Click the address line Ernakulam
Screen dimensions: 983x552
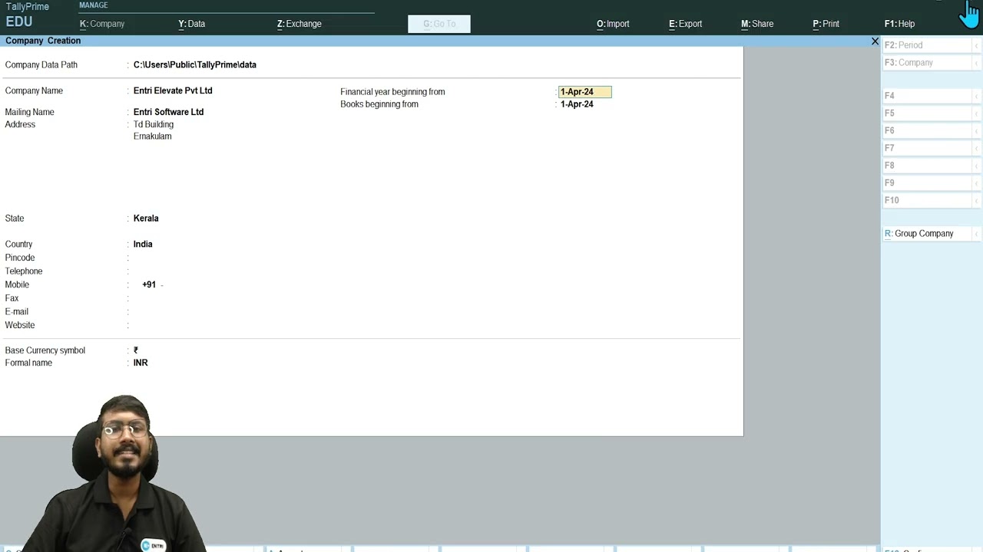pyautogui.click(x=152, y=136)
